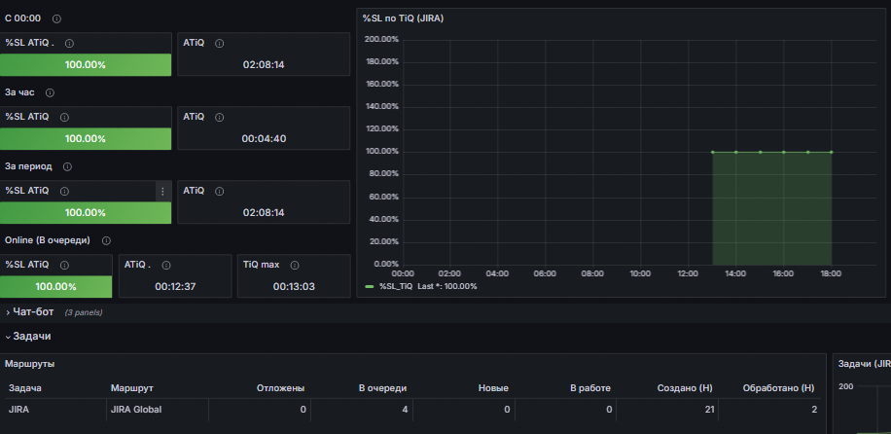Click info icon on ATiQ panel showing 00:04:40
The height and width of the screenshot is (434, 891).
pyautogui.click(x=219, y=117)
